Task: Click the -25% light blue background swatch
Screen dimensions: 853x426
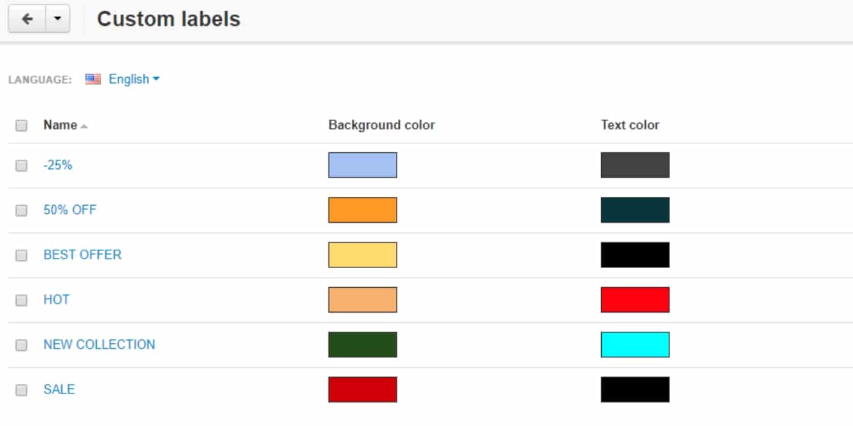Action: click(x=363, y=165)
